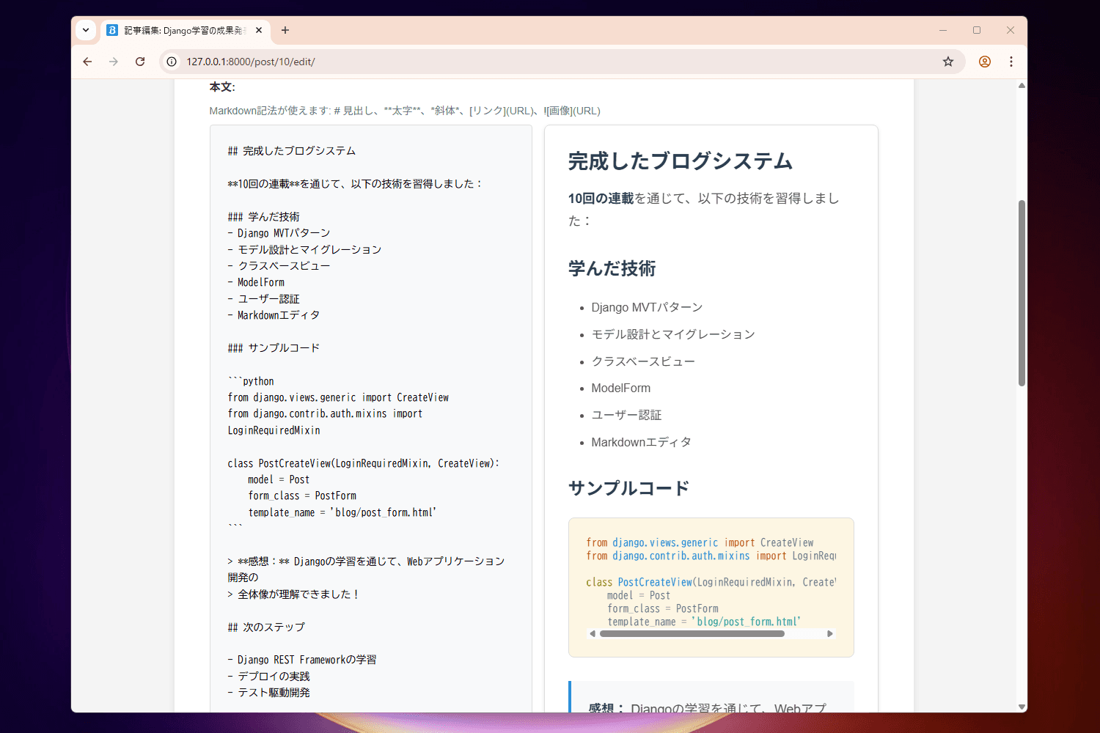Click the page scrollbar down arrow
Image resolution: width=1100 pixels, height=733 pixels.
1022,707
